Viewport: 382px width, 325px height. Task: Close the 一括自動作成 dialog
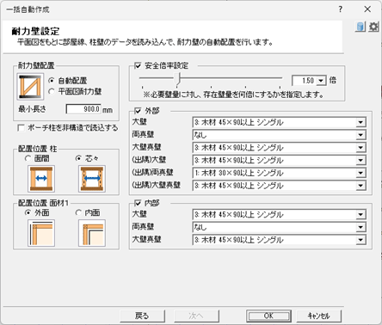point(367,9)
